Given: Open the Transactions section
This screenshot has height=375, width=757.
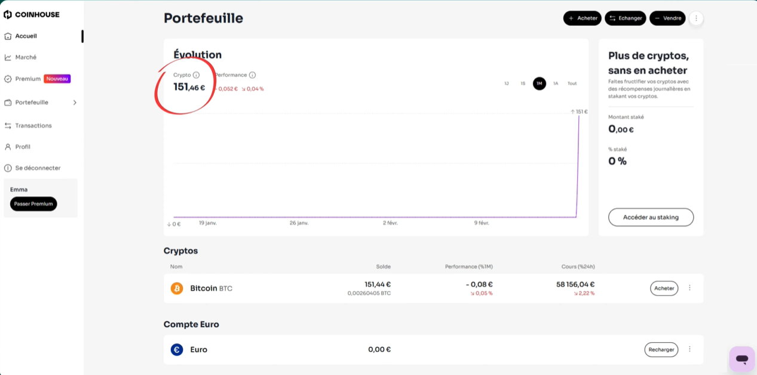Looking at the screenshot, I should click(x=33, y=126).
